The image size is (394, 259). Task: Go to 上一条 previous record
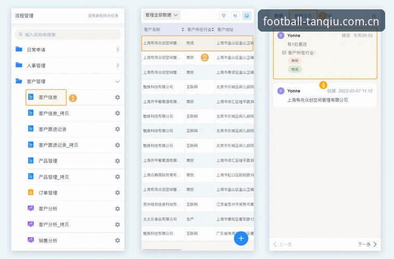click(282, 244)
